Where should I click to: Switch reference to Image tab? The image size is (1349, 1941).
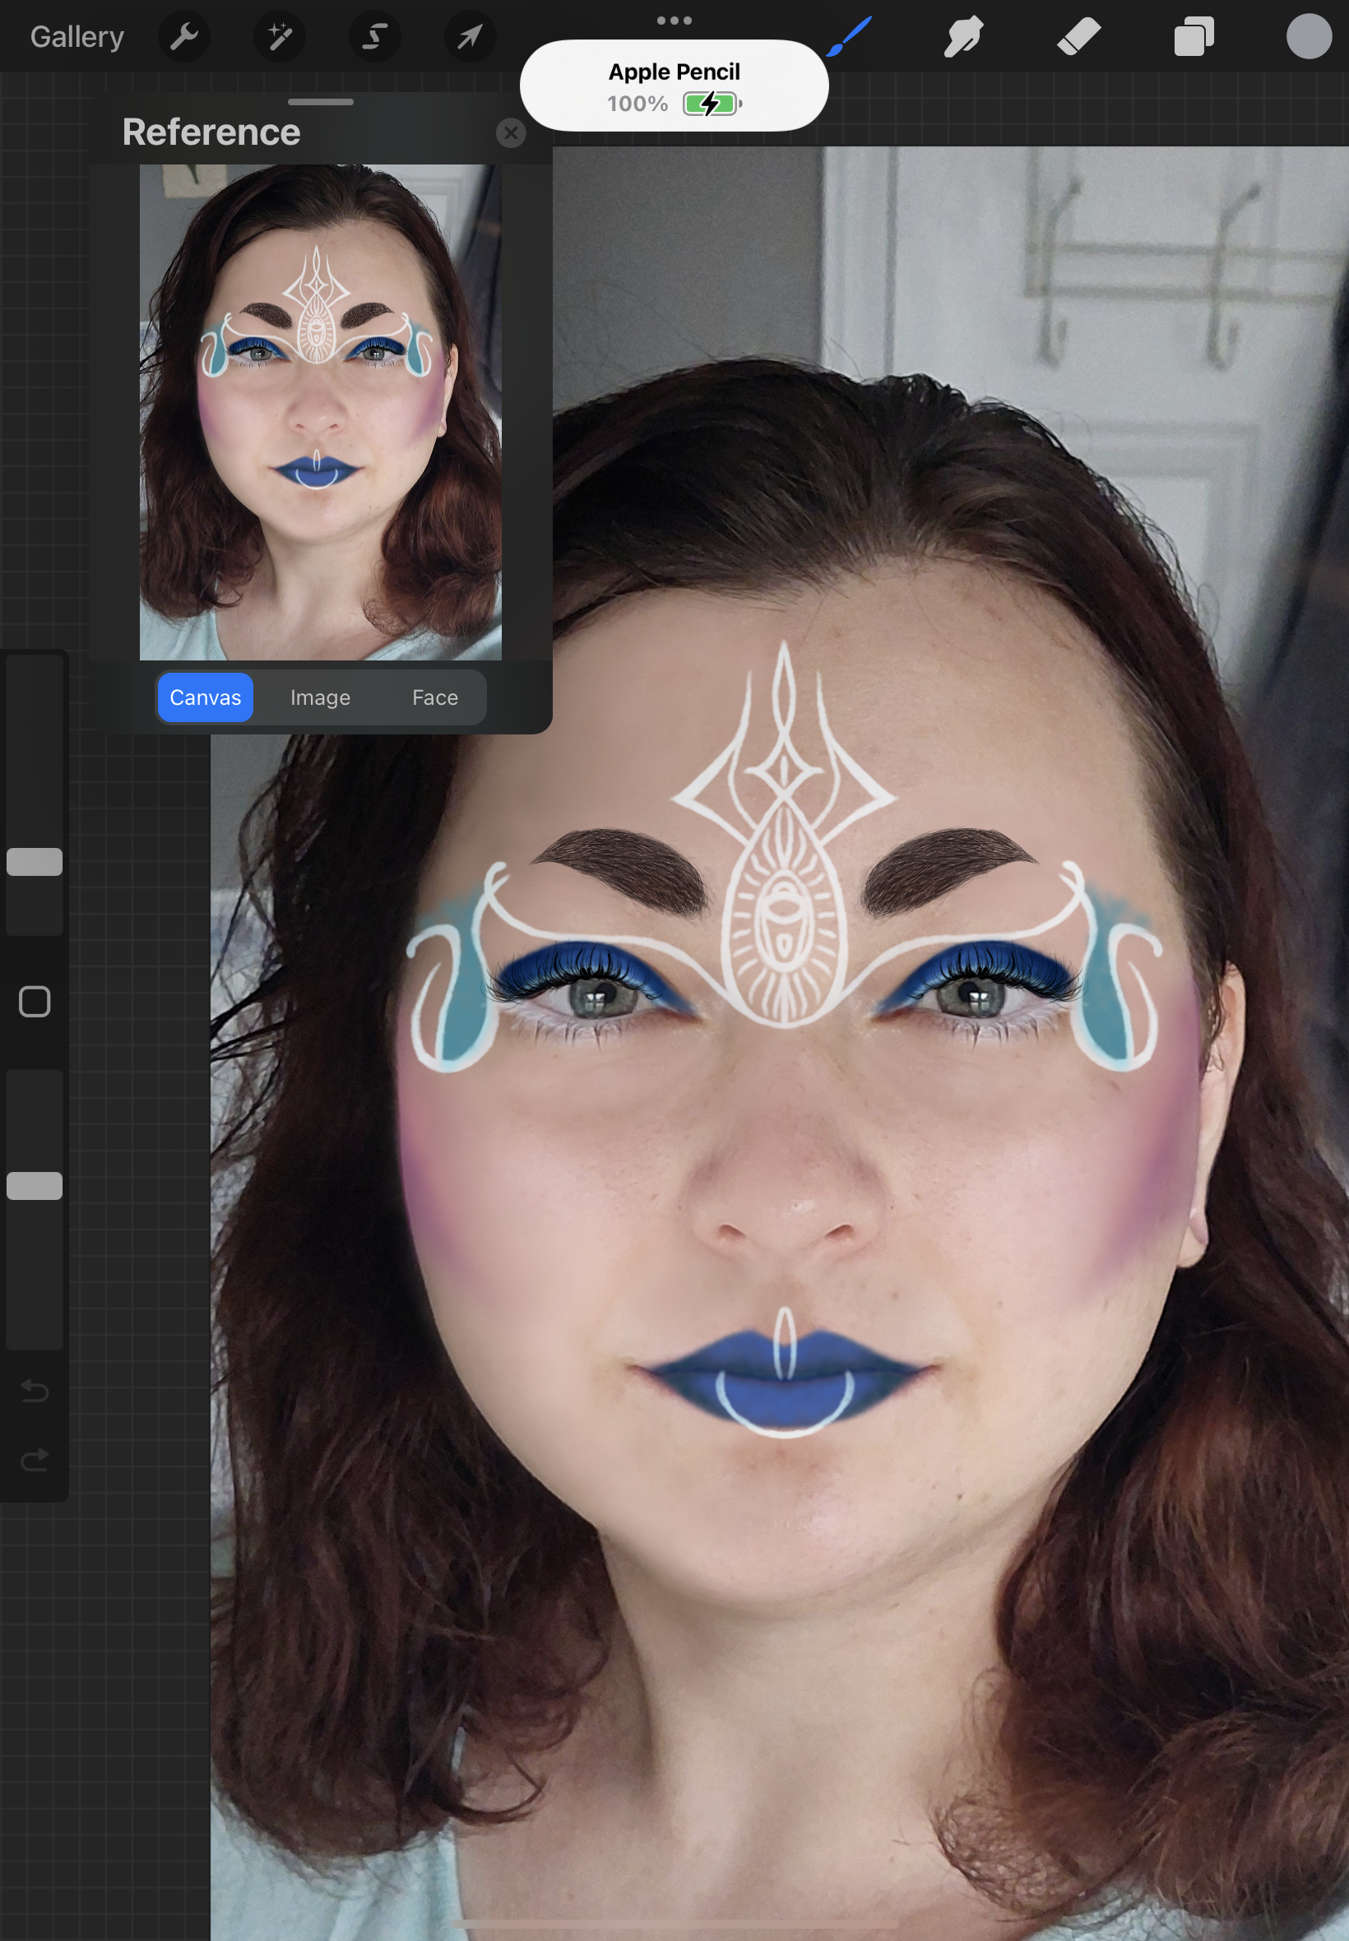point(320,697)
